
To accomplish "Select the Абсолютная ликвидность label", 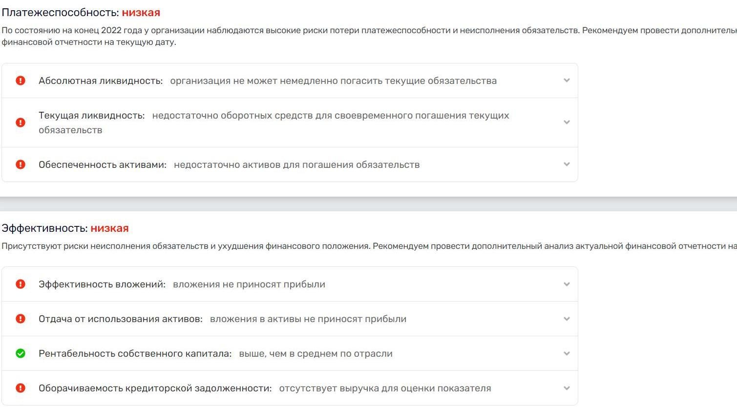I will [x=101, y=81].
